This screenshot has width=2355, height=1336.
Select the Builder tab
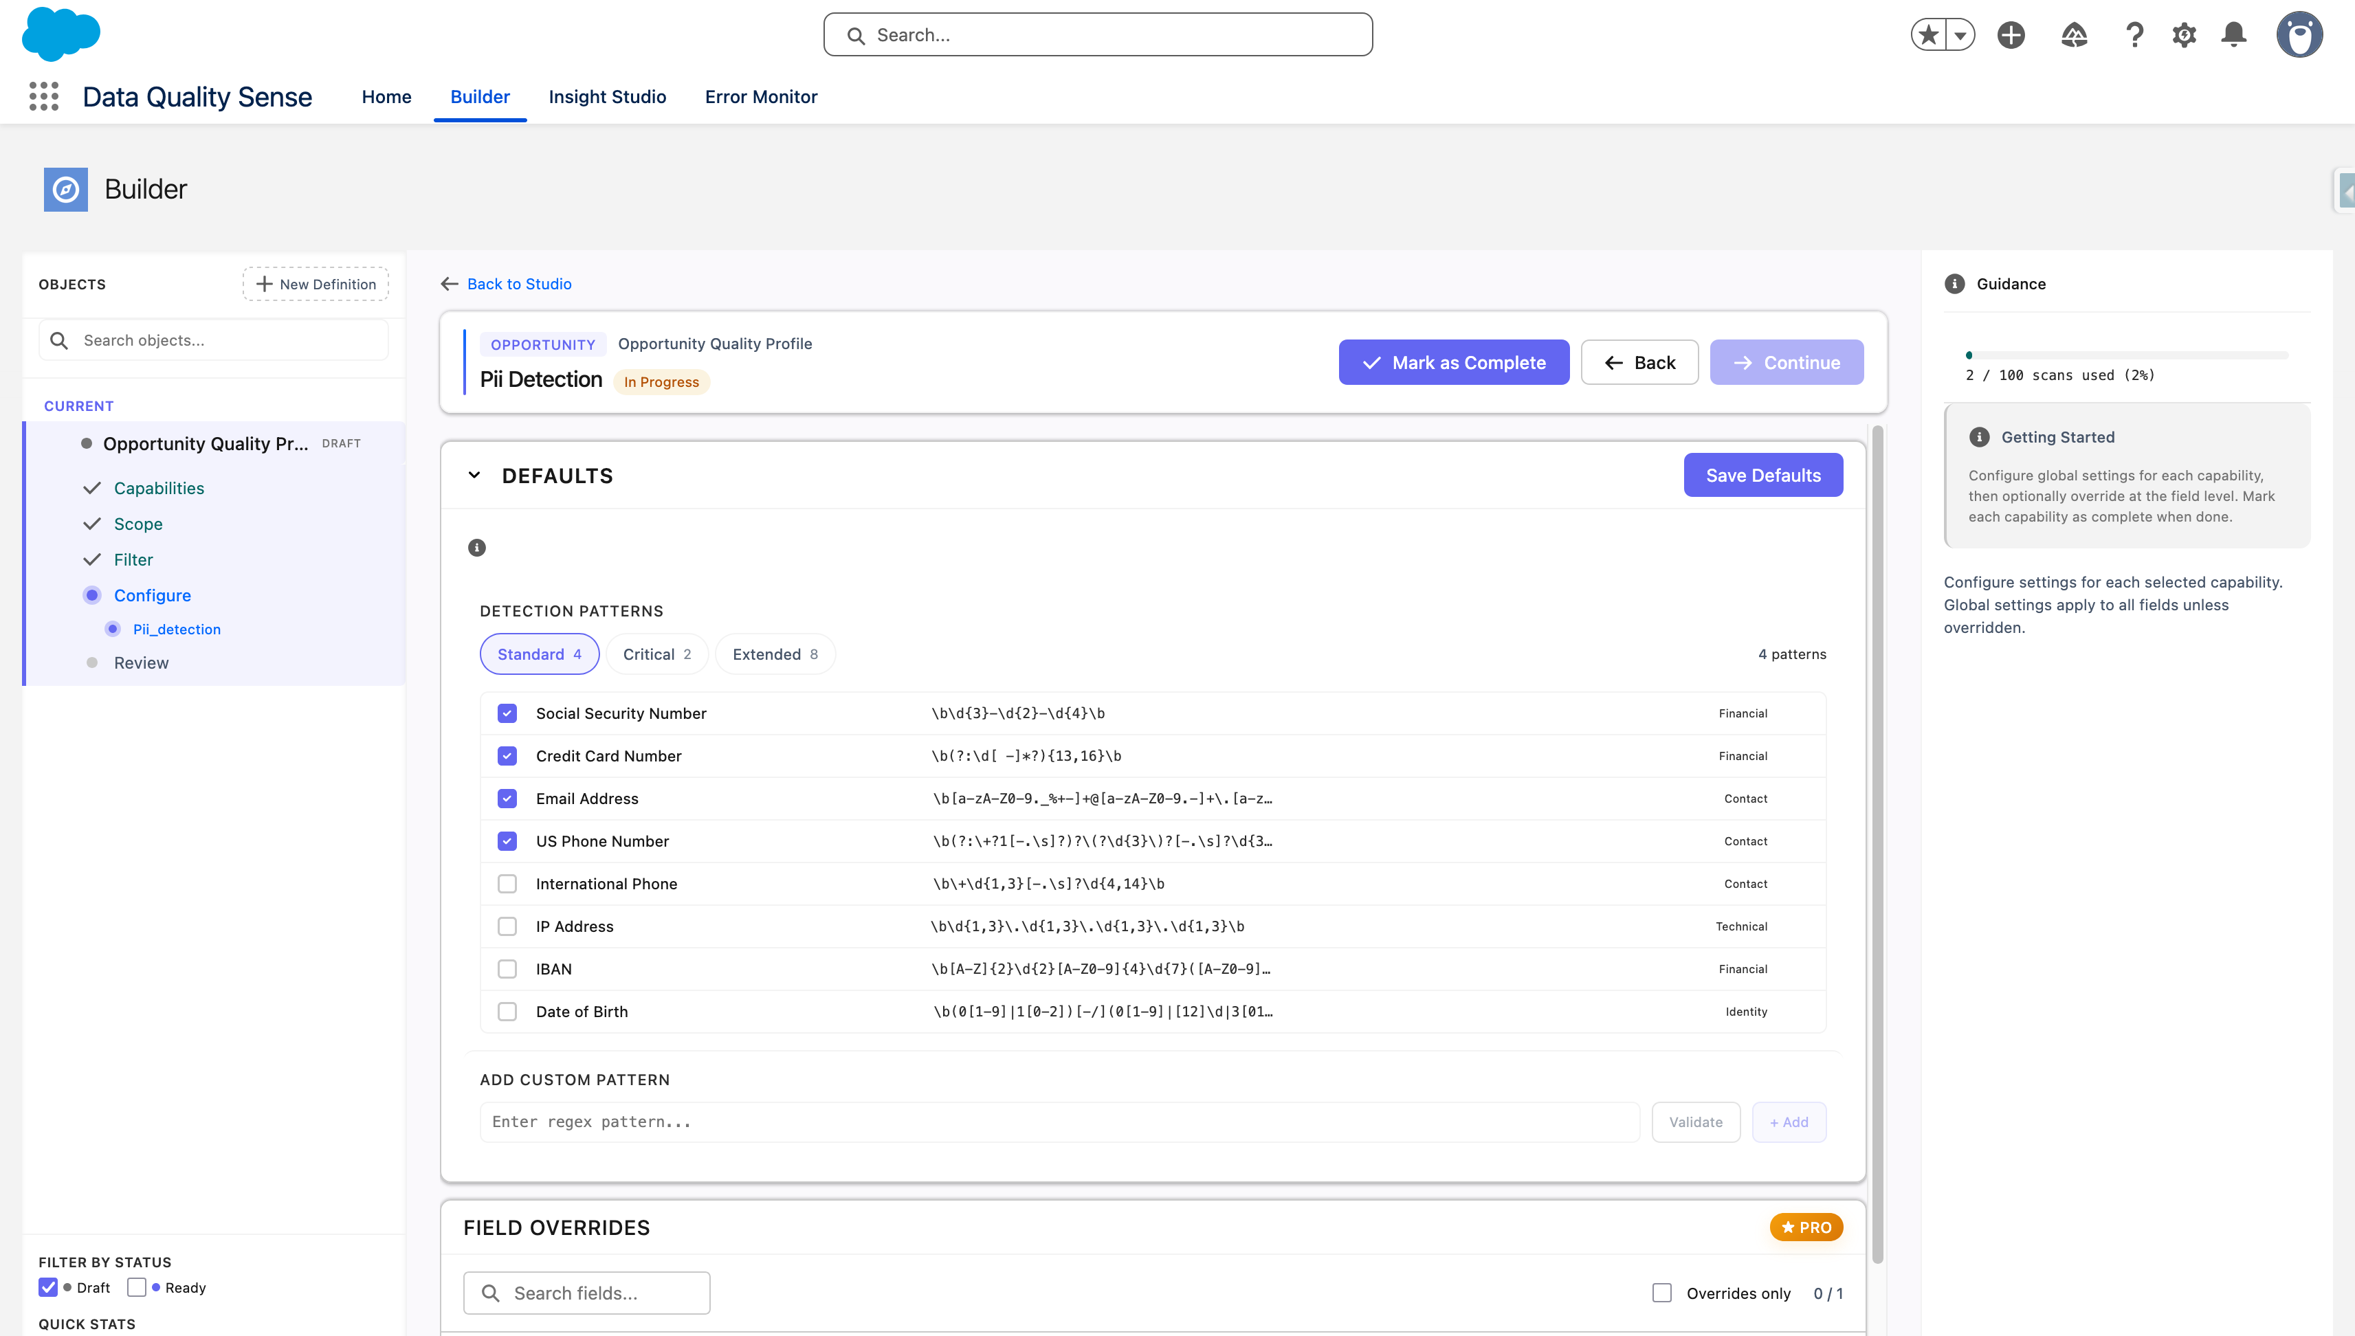tap(480, 96)
